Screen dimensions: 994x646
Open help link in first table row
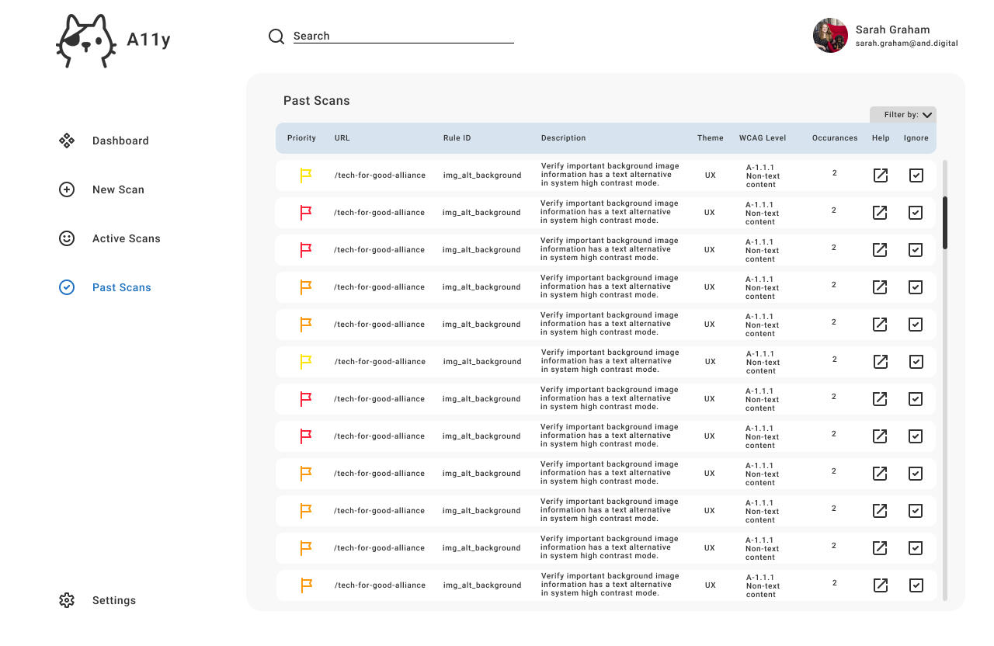[881, 175]
